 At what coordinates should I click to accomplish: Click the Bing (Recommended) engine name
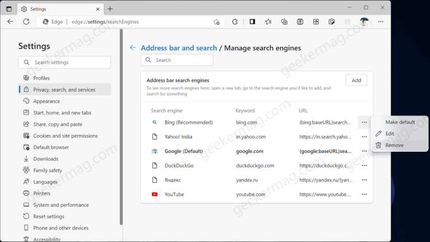[x=189, y=122]
